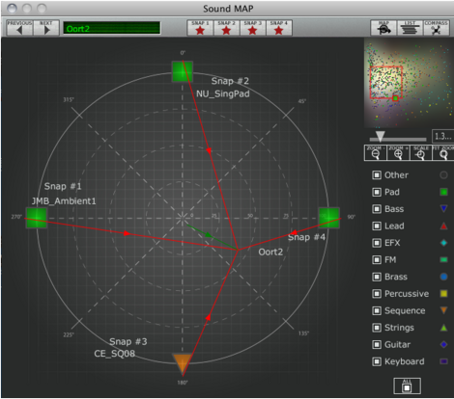454x399 pixels.
Task: Toggle the Keyboard category checkbox
Action: tap(377, 361)
